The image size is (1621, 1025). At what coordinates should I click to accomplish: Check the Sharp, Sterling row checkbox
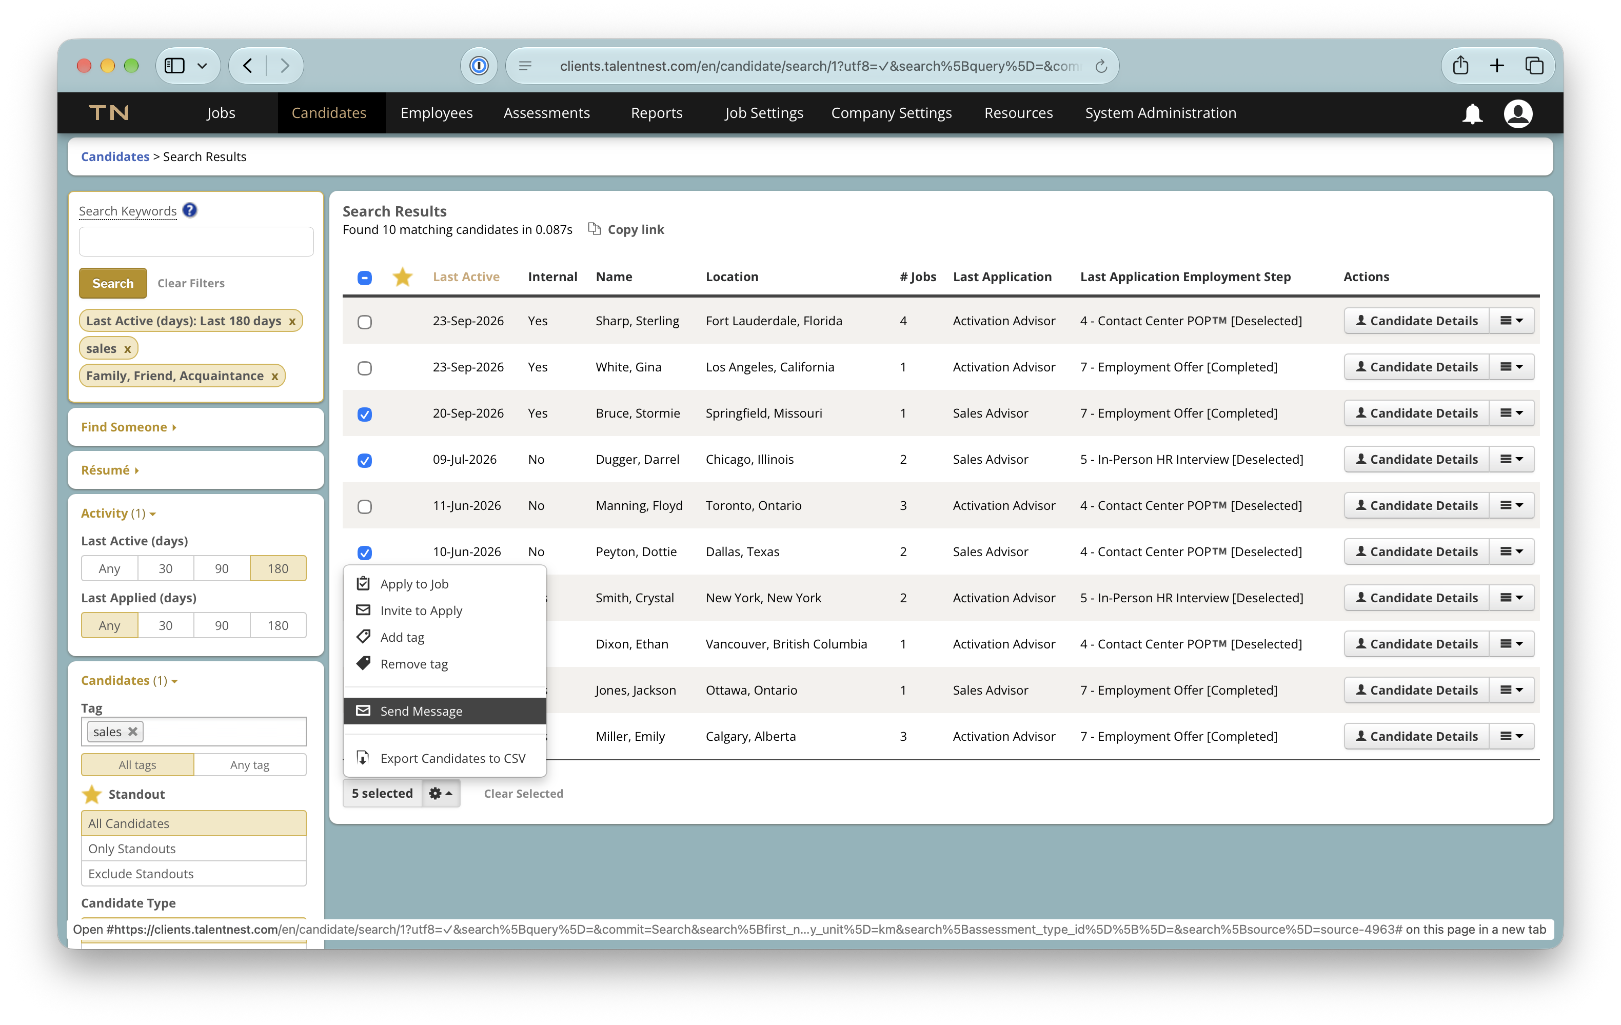click(364, 322)
